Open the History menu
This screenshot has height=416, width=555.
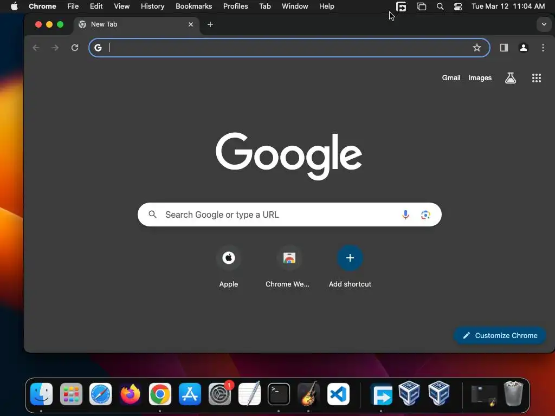pyautogui.click(x=152, y=6)
